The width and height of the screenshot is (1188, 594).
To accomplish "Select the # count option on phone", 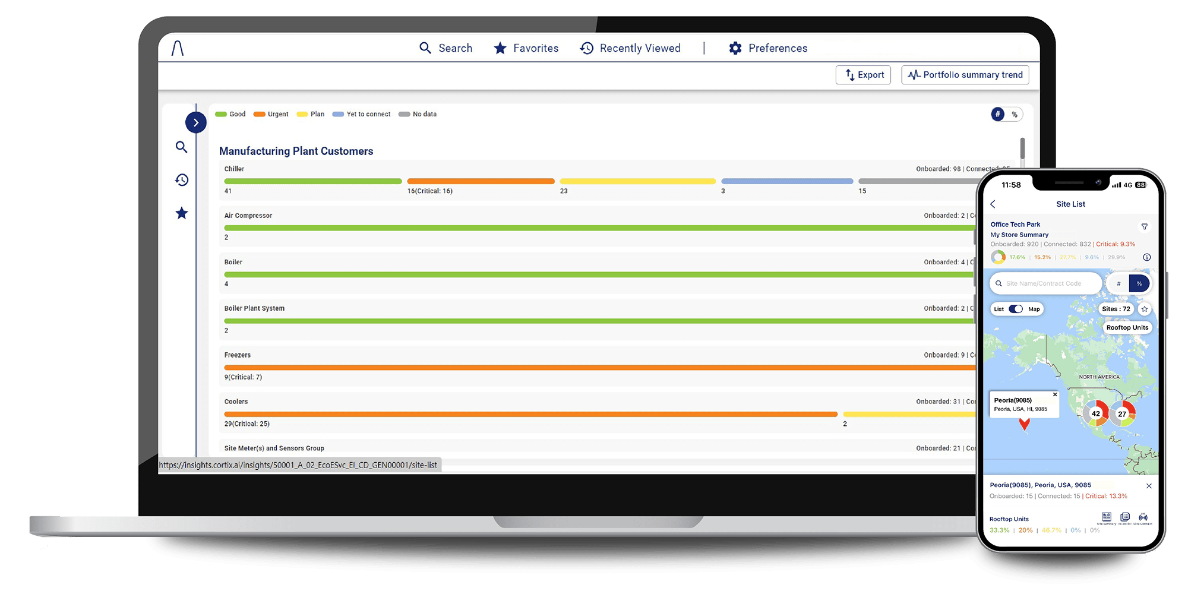I will 1119,284.
